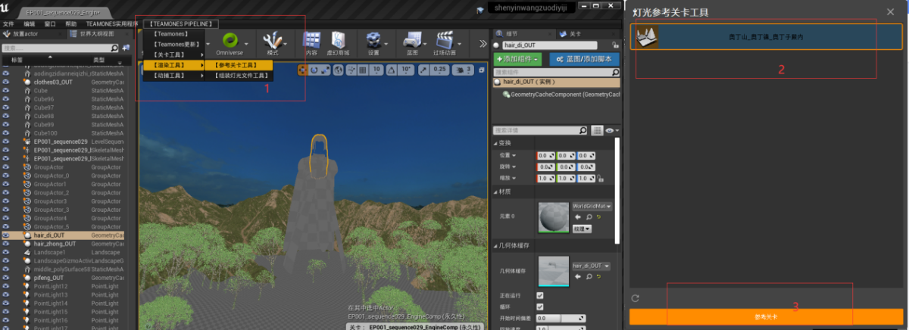Viewport: 909px width, 330px height.
Task: Click the refresh icon in lighting tool panel
Action: click(635, 298)
